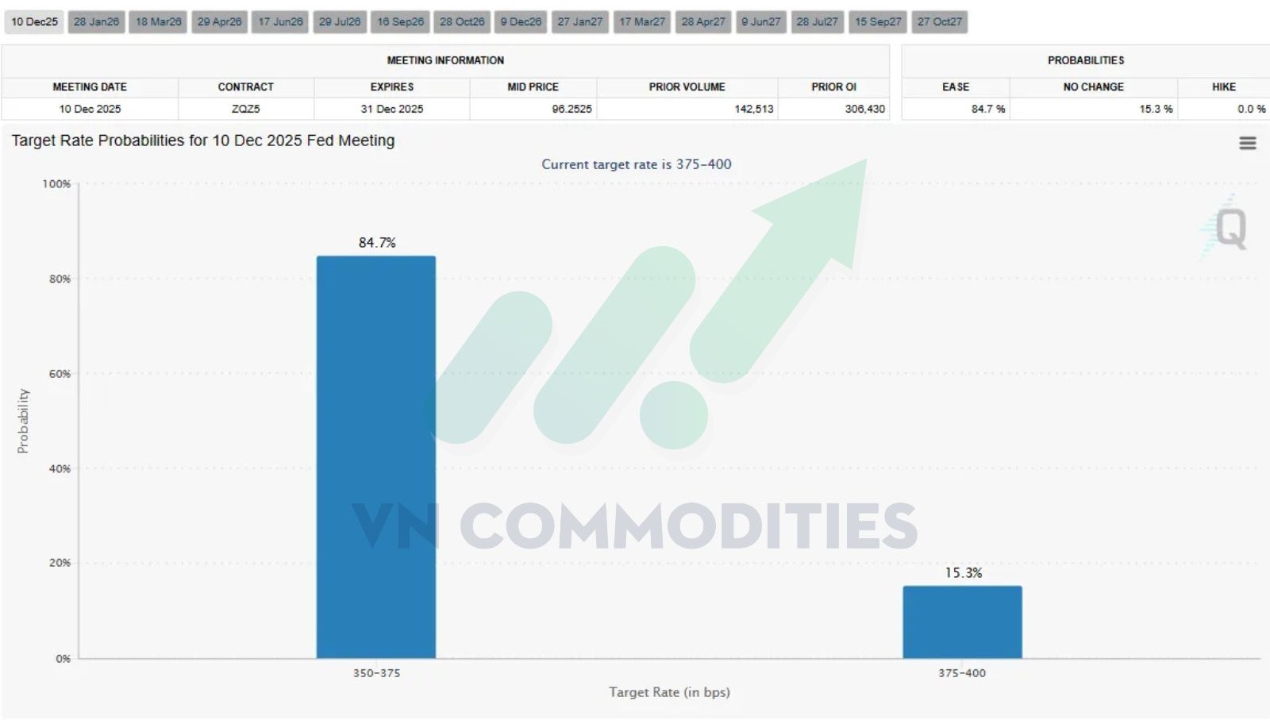Screen dimensions: 1270x720
Task: Open the 18 Mar26 meeting tab
Action: [x=158, y=21]
